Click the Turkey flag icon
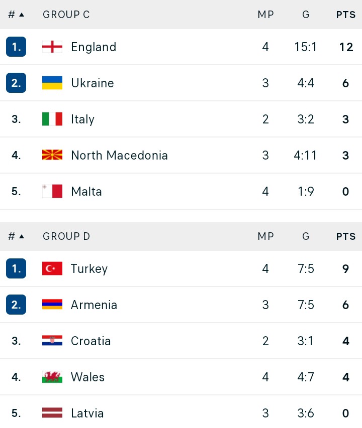Screen dimensions: 362x428 coord(52,268)
